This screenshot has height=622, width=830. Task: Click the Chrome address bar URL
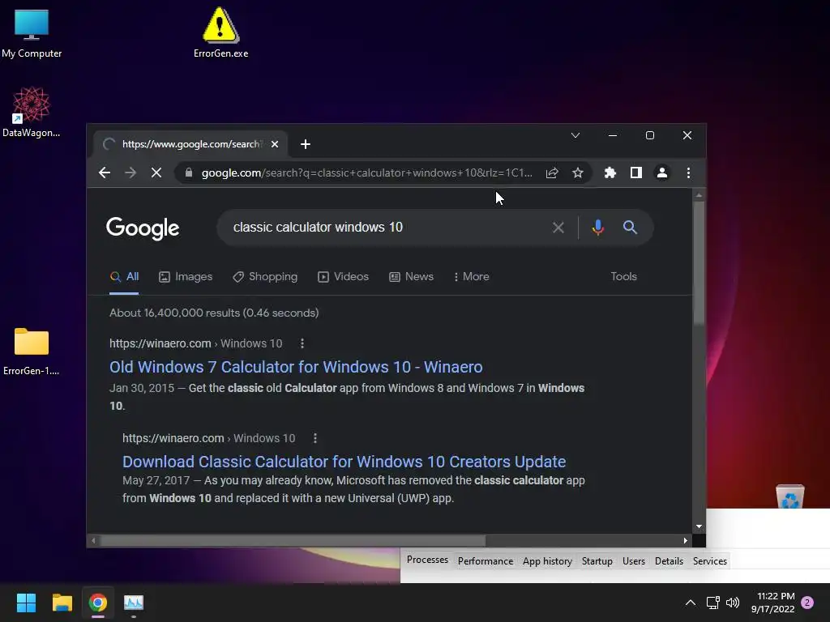(367, 173)
